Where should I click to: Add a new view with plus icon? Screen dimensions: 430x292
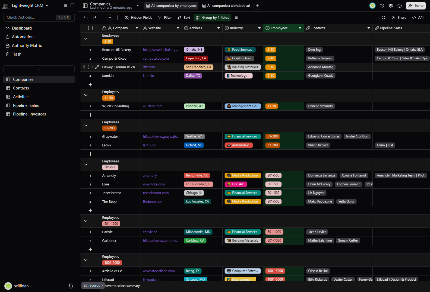pyautogui.click(x=257, y=6)
